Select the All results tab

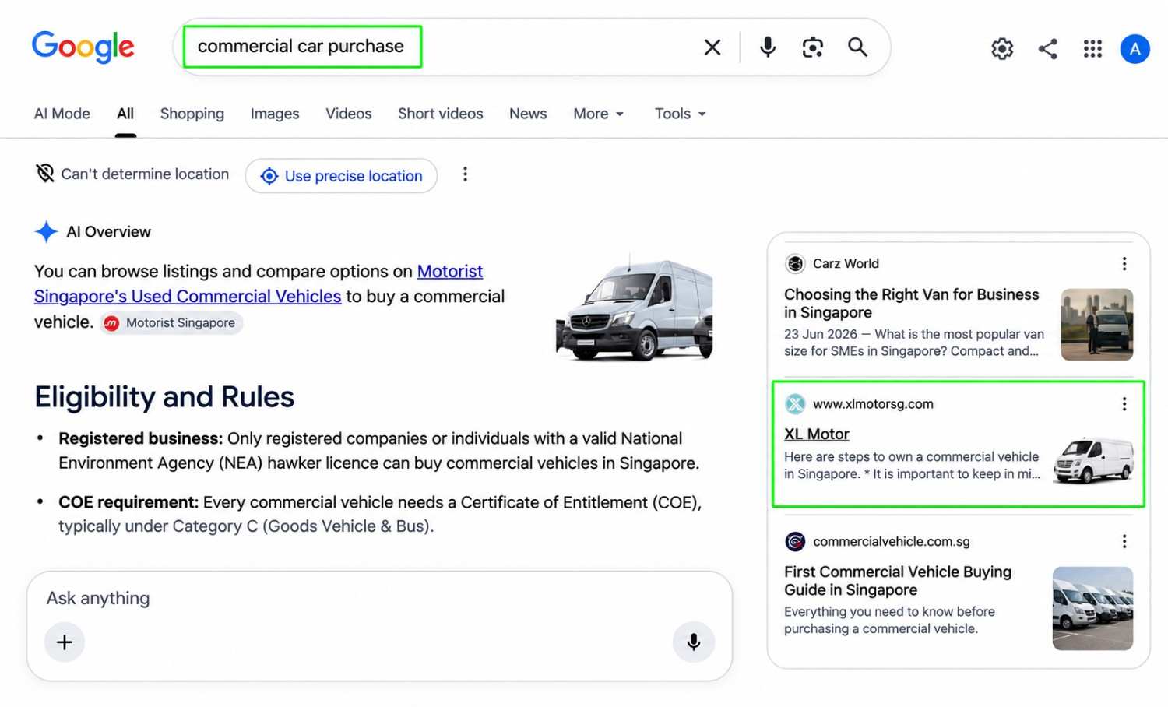pyautogui.click(x=125, y=114)
